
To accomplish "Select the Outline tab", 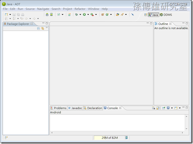I will pyautogui.click(x=163, y=24).
